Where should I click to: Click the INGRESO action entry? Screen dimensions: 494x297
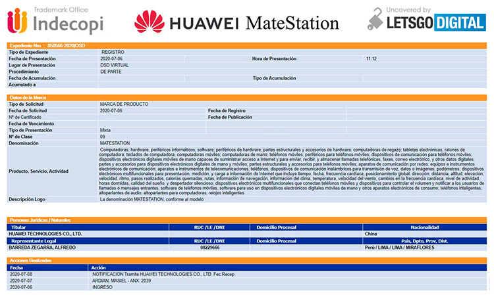(102, 287)
